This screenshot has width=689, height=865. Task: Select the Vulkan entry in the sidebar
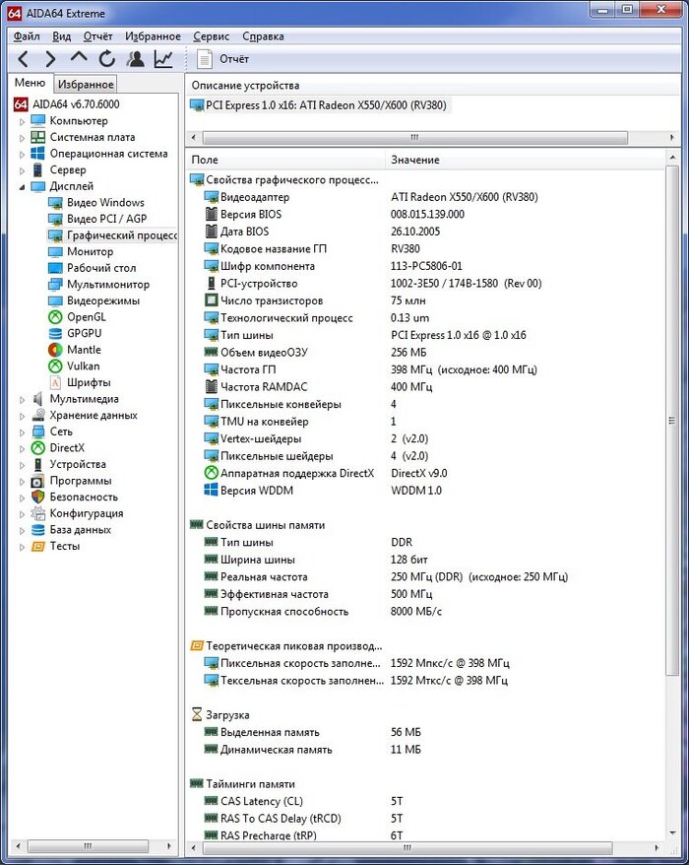(83, 366)
